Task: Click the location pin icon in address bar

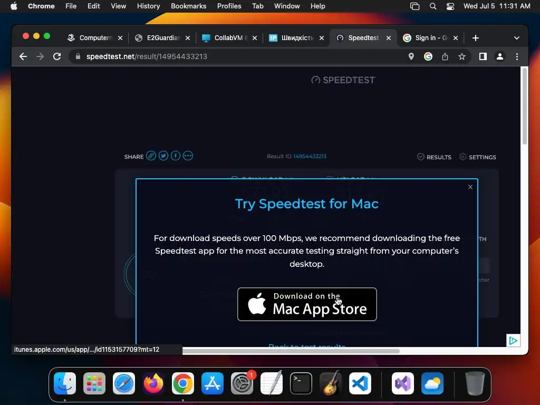Action: 411,56
